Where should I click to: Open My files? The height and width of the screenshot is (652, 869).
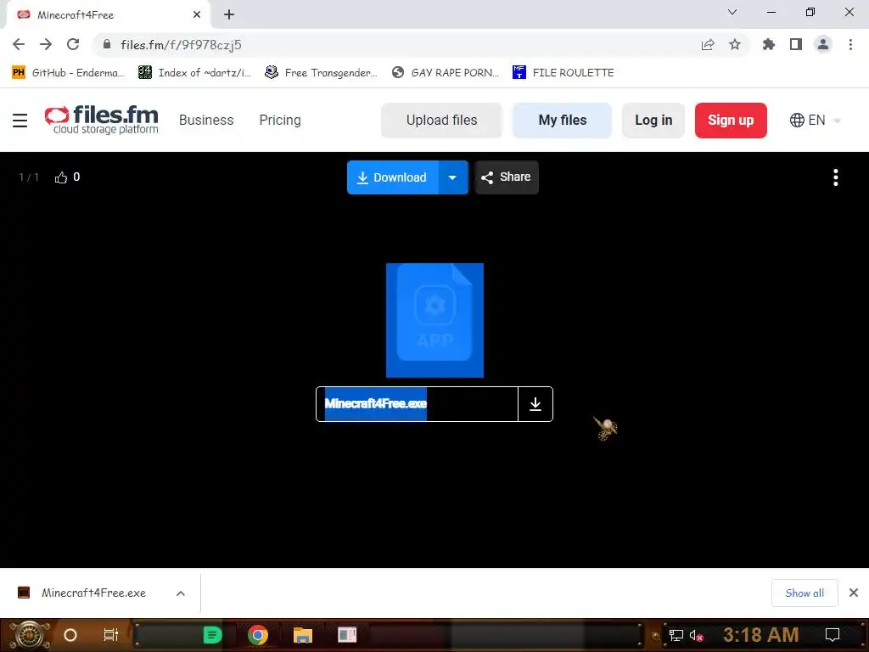[x=562, y=121]
